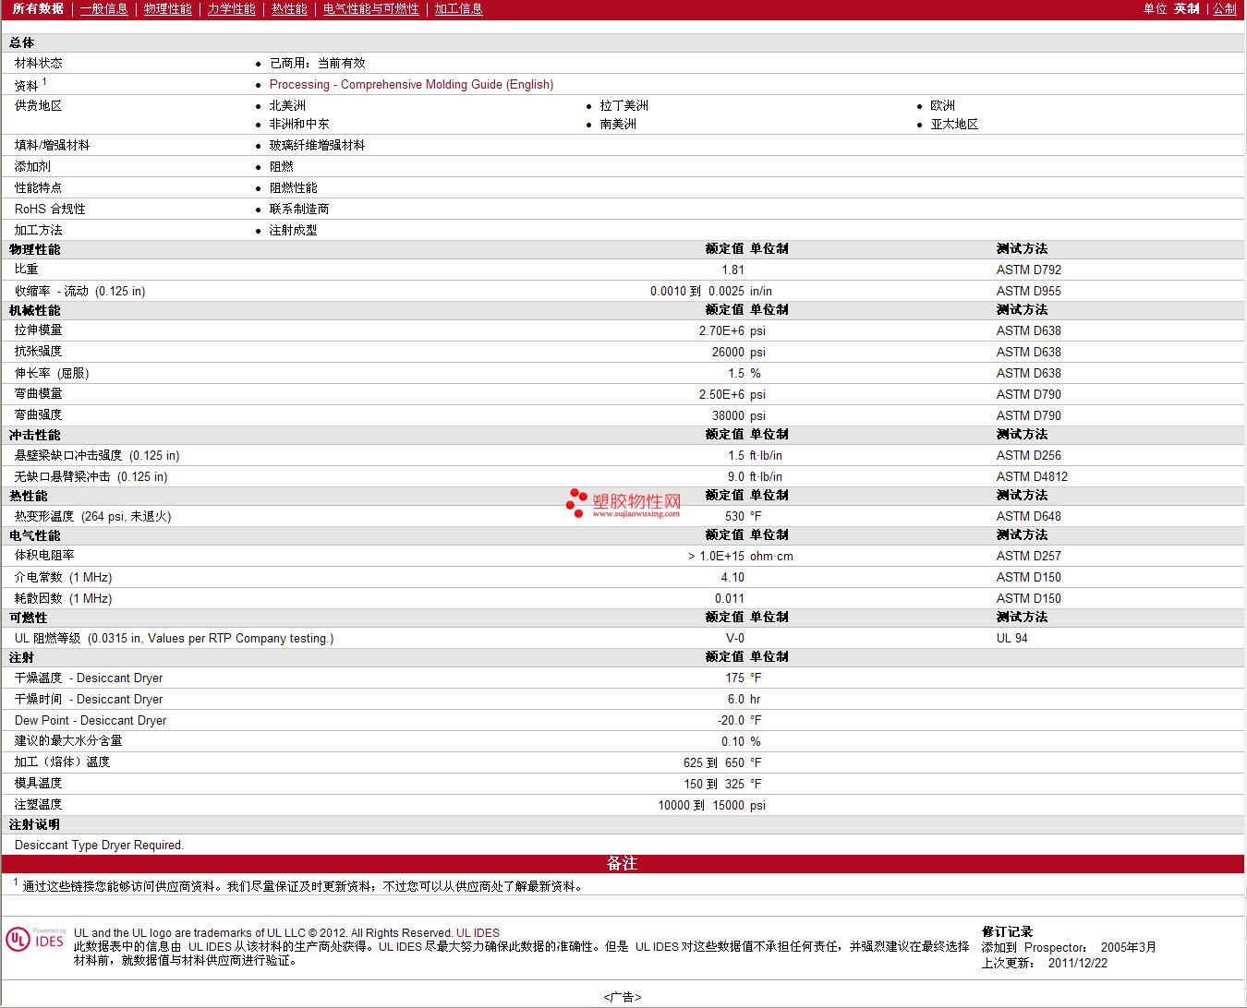The image size is (1247, 1008).
Task: Click the UL 94 test method cell
Action: point(1011,639)
